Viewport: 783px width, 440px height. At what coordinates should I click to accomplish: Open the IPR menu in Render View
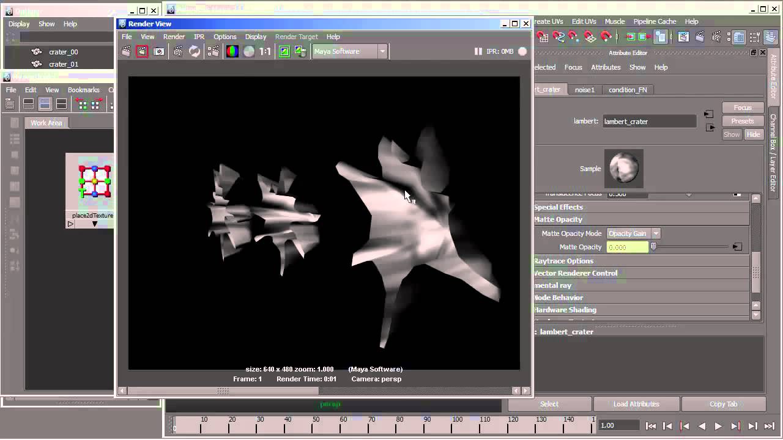(x=199, y=37)
